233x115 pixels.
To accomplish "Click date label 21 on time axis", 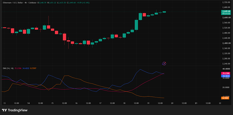I will 196,103.
